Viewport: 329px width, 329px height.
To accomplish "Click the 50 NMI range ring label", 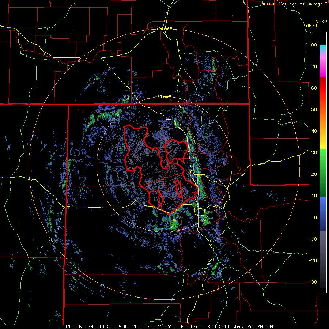I will [164, 97].
